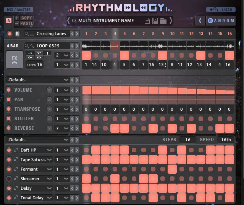
Task: Toggle the Crossing Lanes power button
Action: coord(10,34)
